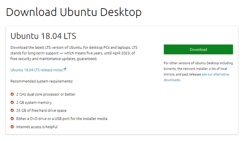The height and width of the screenshot is (141, 248).
Task: Click external link icon beside release notes
Action: point(65,69)
